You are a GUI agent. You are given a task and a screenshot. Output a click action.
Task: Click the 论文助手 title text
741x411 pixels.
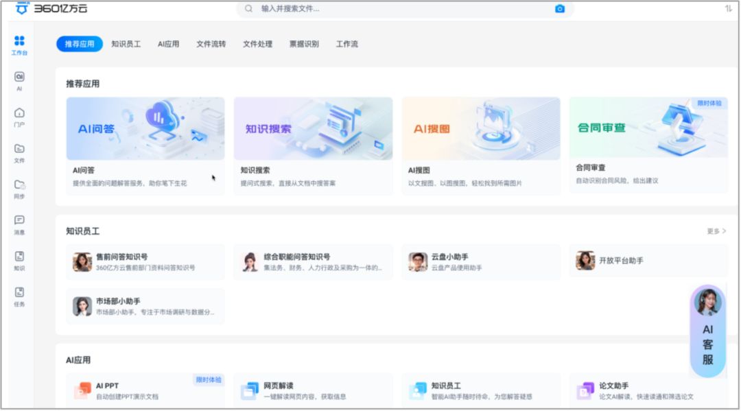[614, 386]
